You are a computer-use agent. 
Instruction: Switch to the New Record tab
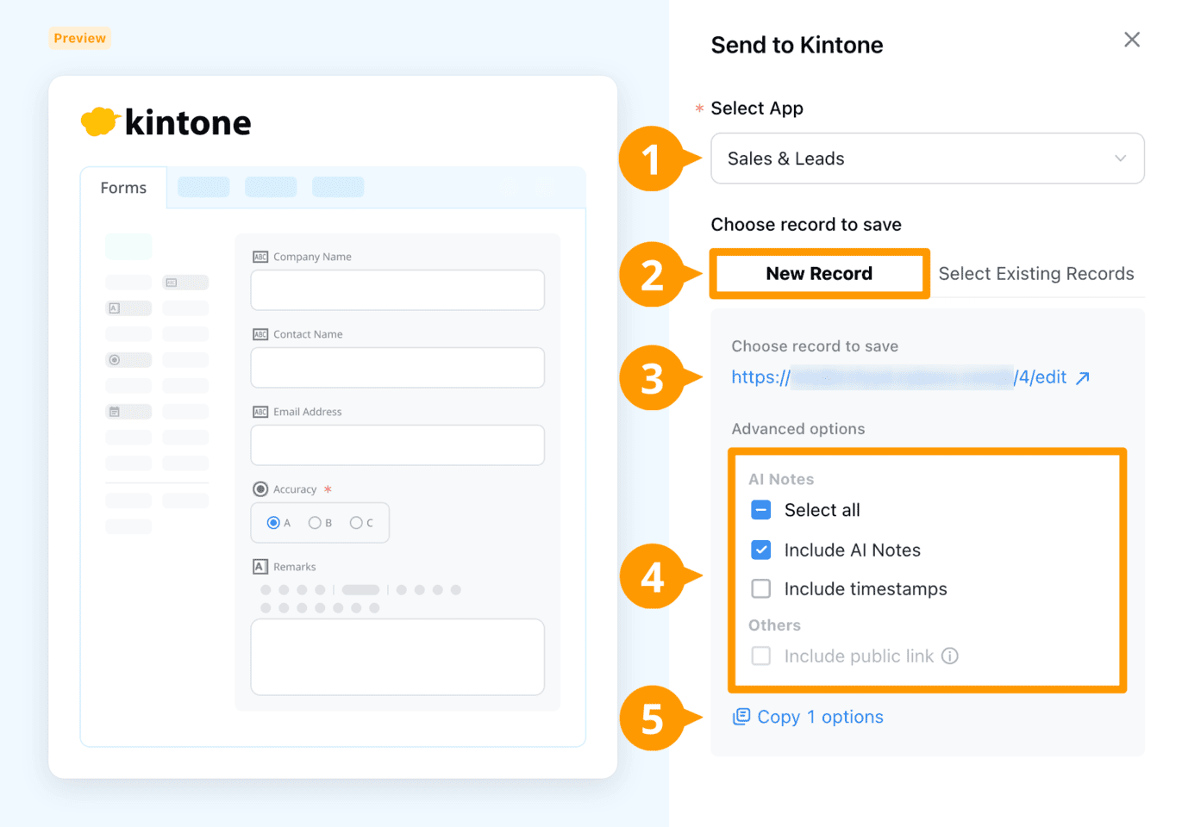pyautogui.click(x=819, y=274)
